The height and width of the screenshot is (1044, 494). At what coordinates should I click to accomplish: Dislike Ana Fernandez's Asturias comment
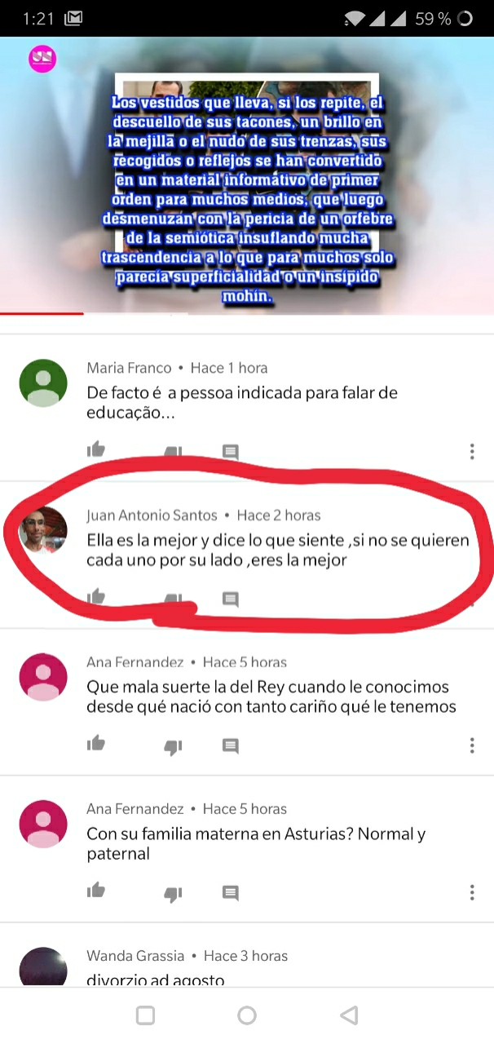[173, 894]
